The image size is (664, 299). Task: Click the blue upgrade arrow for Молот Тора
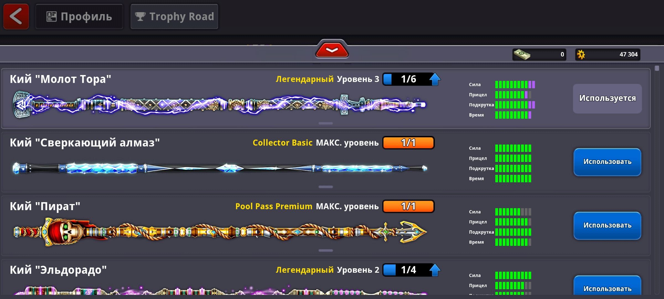click(435, 79)
